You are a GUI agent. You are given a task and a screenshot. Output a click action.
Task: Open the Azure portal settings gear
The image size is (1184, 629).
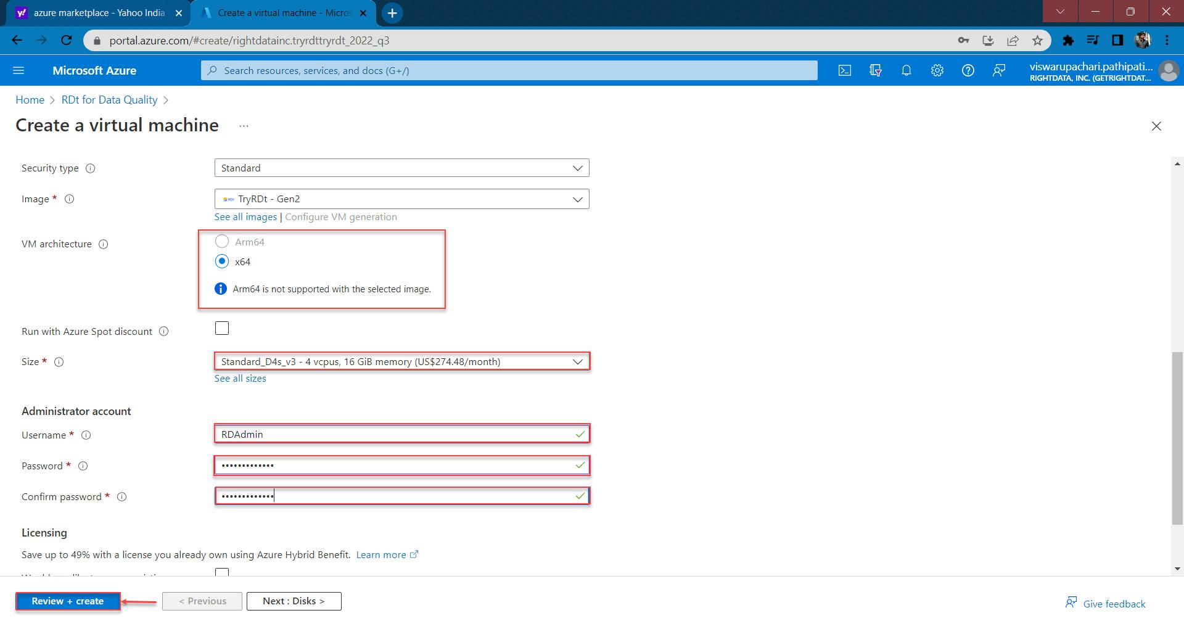937,70
